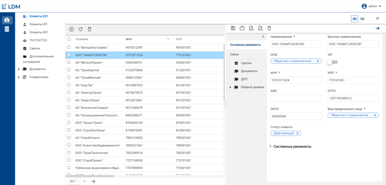Switch to the Связи tab
This screenshot has width=386, height=185.
pos(234,54)
